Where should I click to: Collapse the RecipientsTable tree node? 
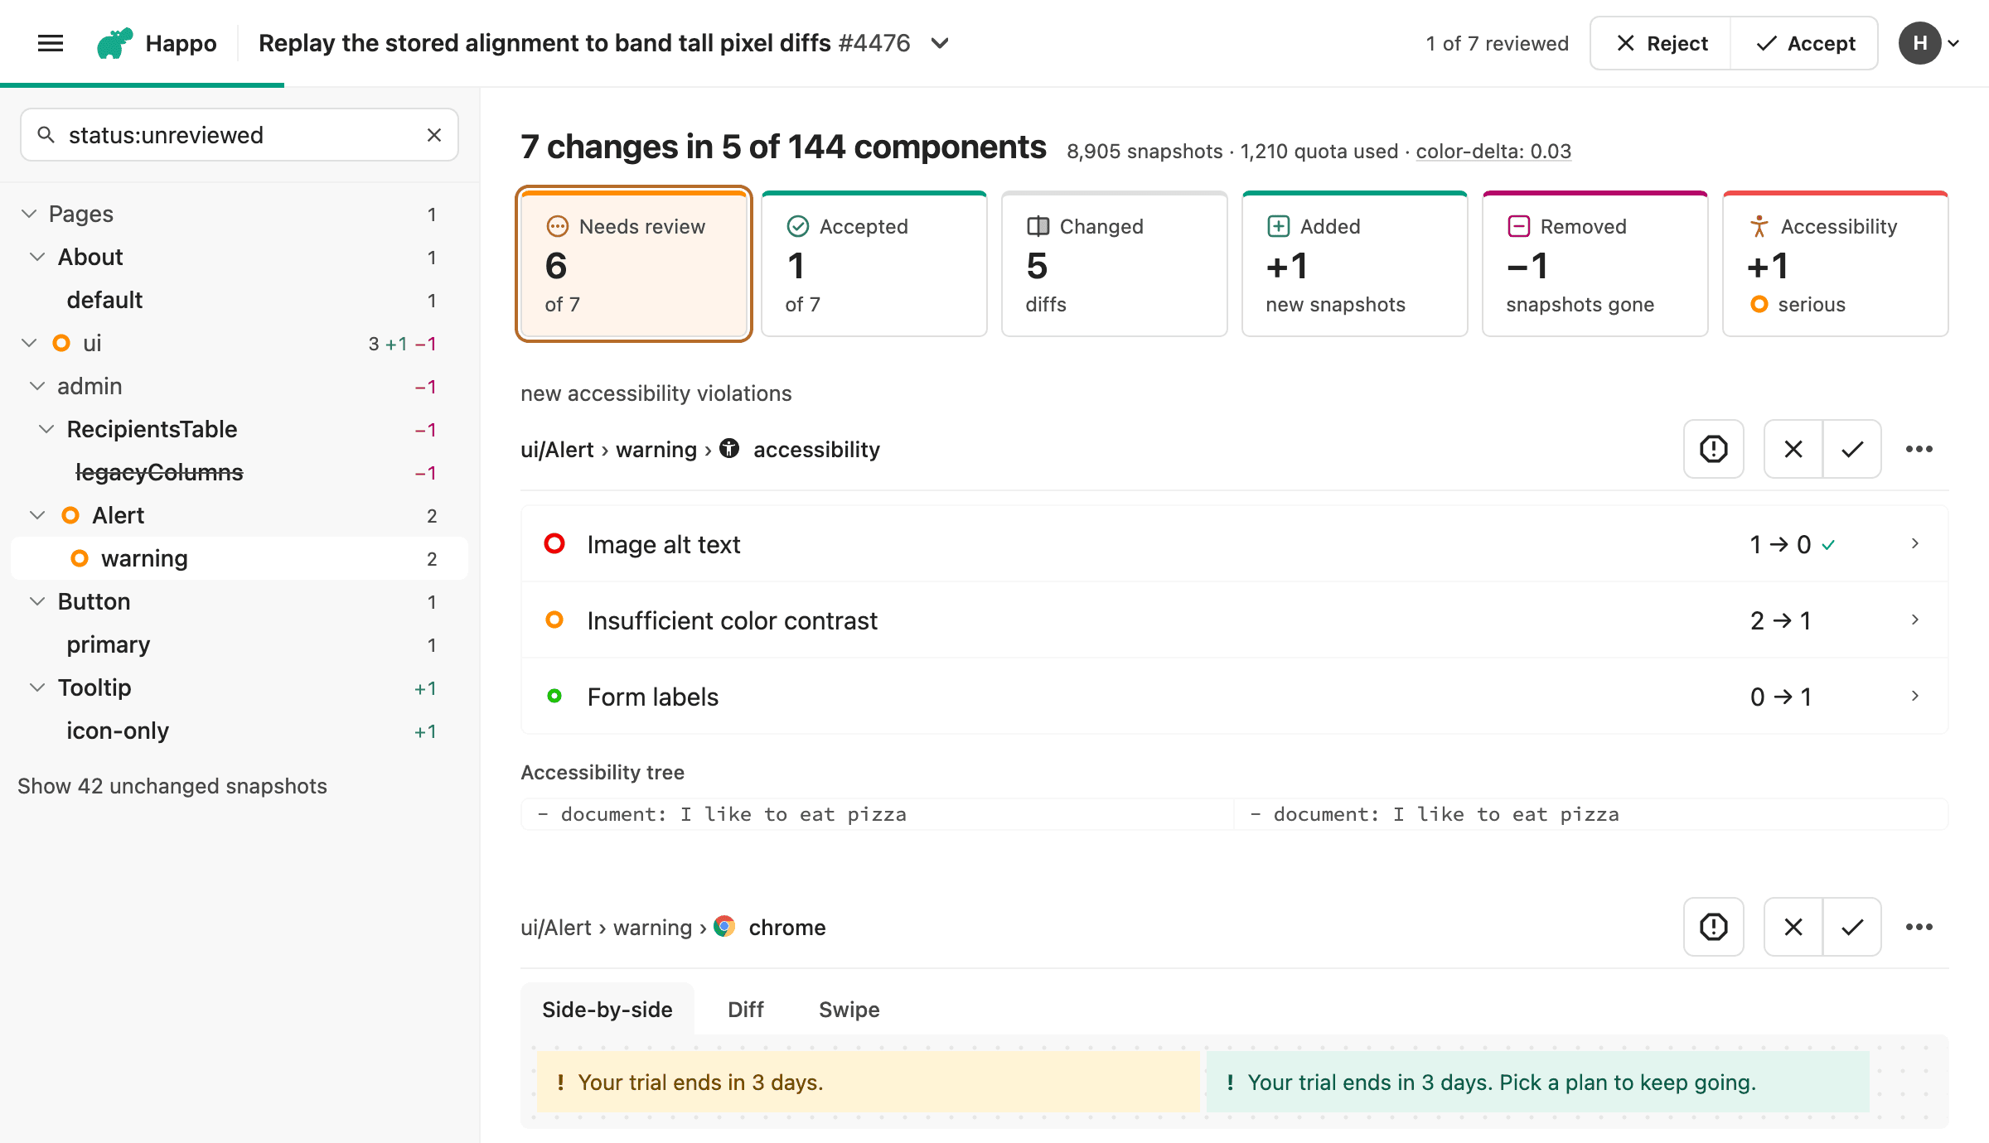46,429
